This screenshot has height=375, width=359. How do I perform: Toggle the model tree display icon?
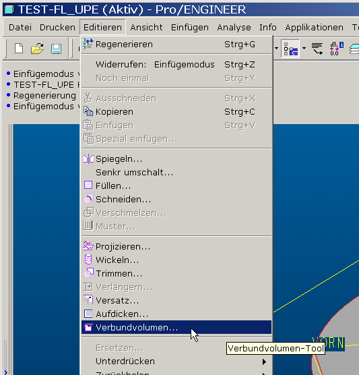[x=290, y=49]
